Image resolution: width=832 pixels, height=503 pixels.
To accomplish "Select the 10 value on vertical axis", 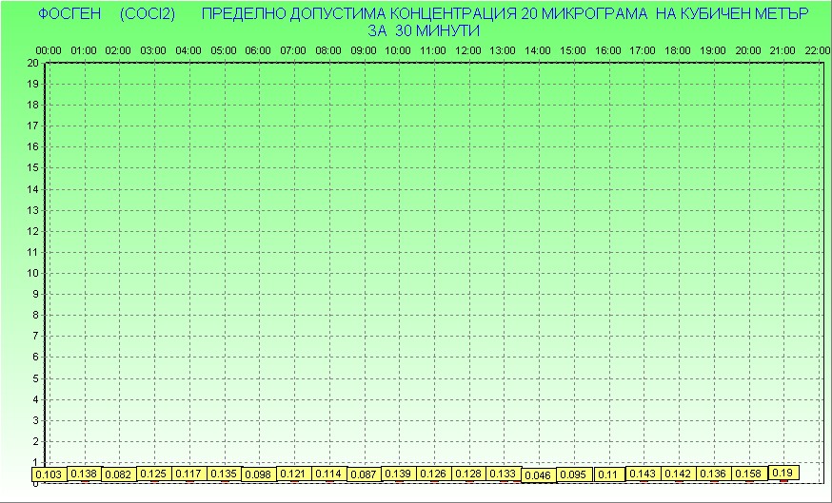I will coord(32,273).
